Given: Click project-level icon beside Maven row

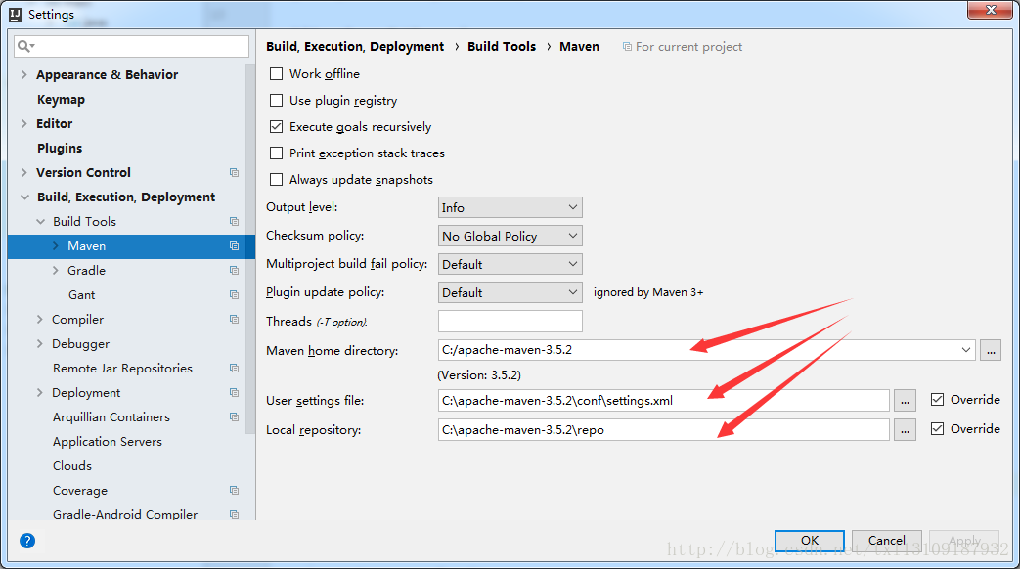Looking at the screenshot, I should point(234,245).
